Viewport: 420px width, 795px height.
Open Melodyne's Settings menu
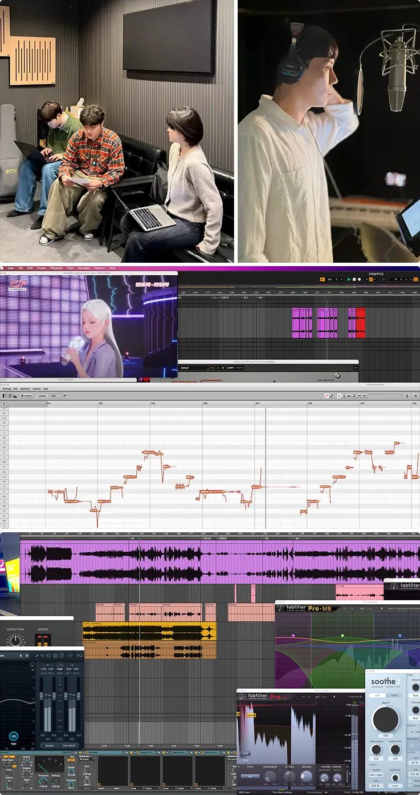[6, 389]
